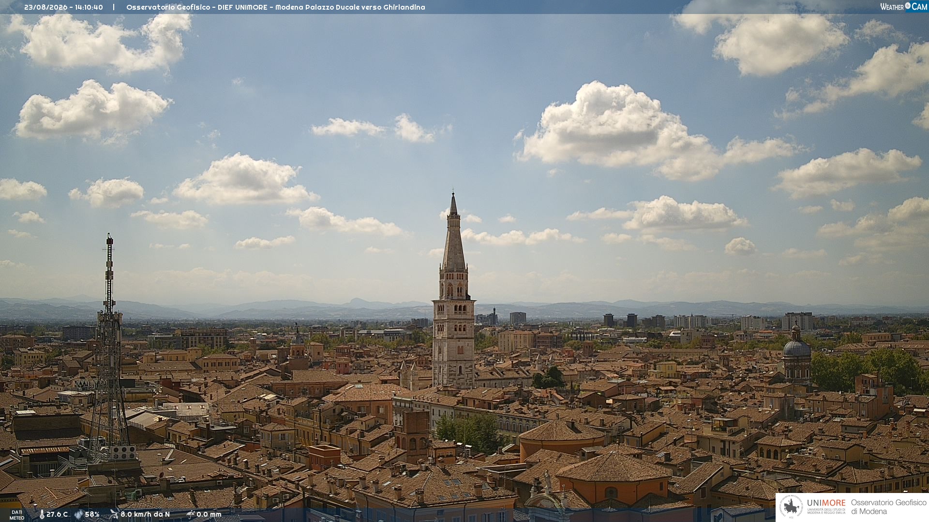The width and height of the screenshot is (929, 522).
Task: Open the WeatherCam logo link
Action: tap(904, 6)
